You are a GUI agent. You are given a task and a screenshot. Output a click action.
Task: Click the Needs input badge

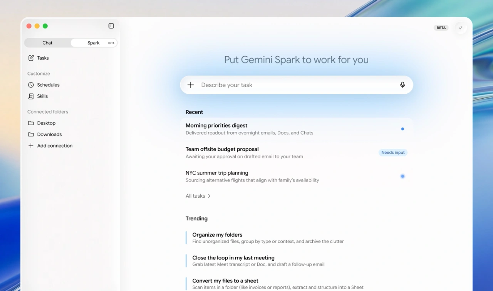[393, 153]
